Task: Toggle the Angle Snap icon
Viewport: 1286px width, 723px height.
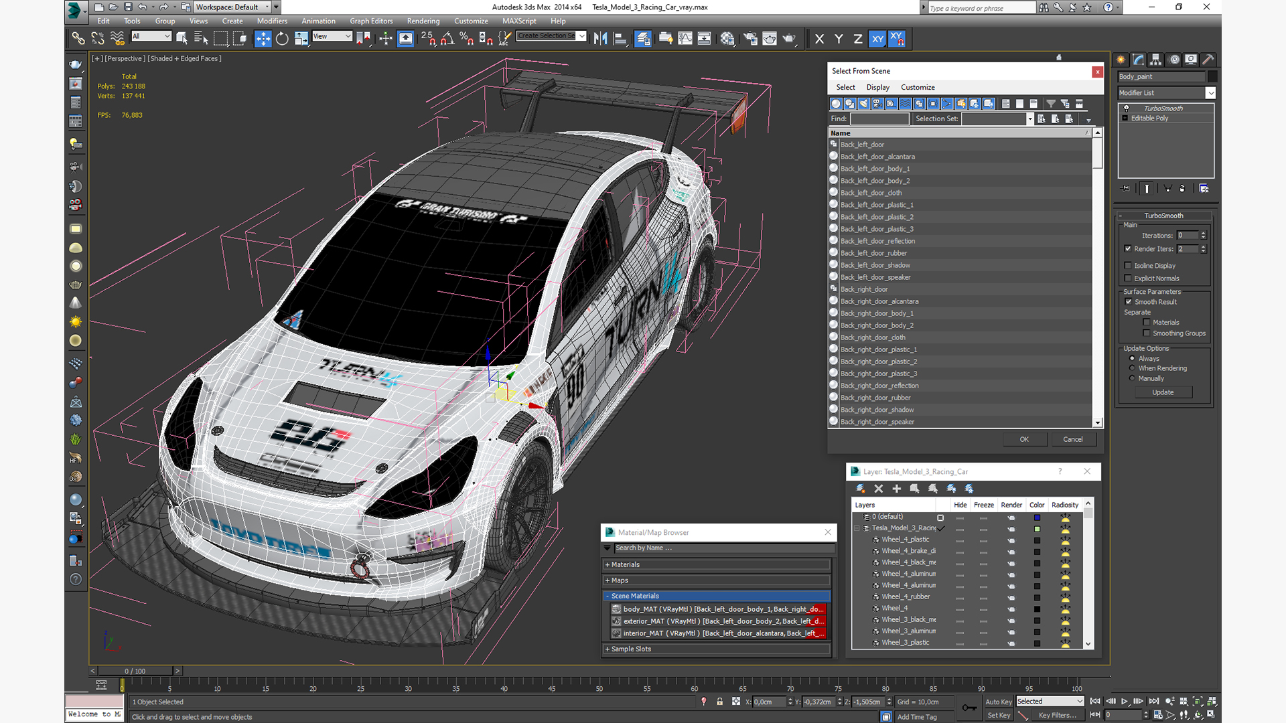Action: tap(447, 39)
